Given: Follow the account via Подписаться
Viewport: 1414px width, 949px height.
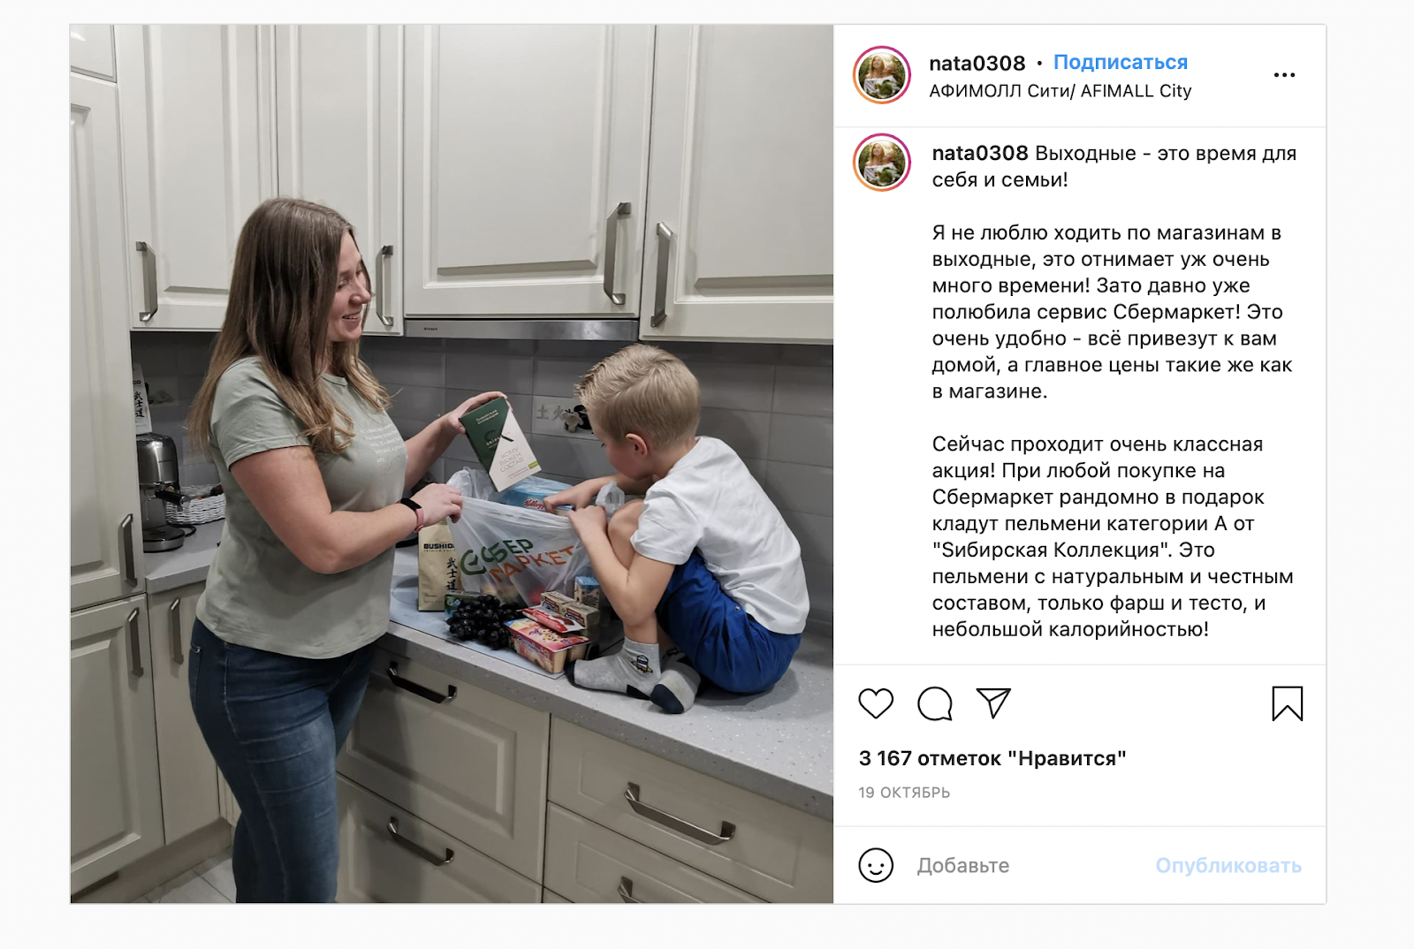Looking at the screenshot, I should (1121, 63).
